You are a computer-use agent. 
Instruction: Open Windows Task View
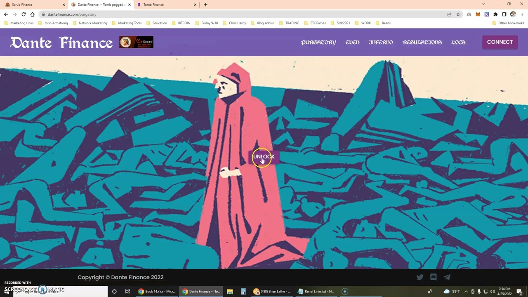pyautogui.click(x=127, y=292)
